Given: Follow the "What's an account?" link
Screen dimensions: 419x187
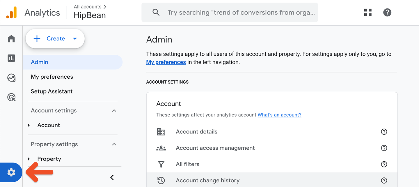Looking at the screenshot, I should pos(279,115).
